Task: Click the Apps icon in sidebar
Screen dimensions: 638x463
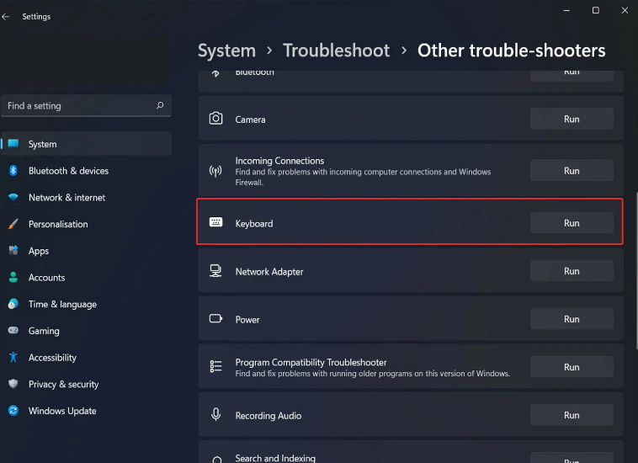Action: pos(13,251)
